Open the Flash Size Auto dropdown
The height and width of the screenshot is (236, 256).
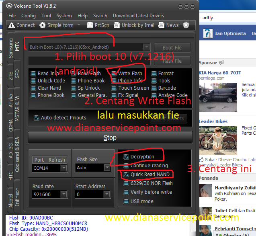click(107, 168)
